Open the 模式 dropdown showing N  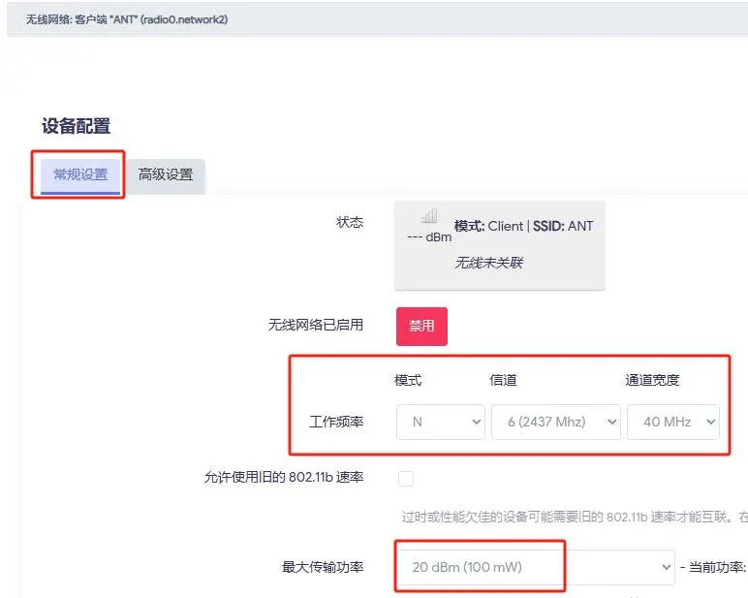(x=440, y=422)
